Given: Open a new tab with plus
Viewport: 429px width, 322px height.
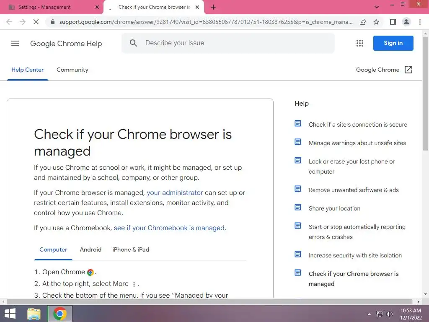Looking at the screenshot, I should 213,8.
